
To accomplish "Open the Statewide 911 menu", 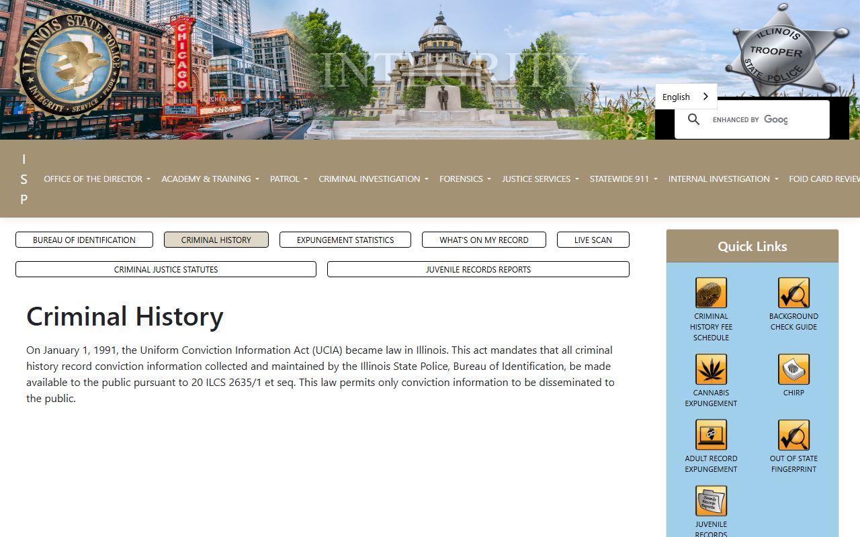I will pos(623,179).
